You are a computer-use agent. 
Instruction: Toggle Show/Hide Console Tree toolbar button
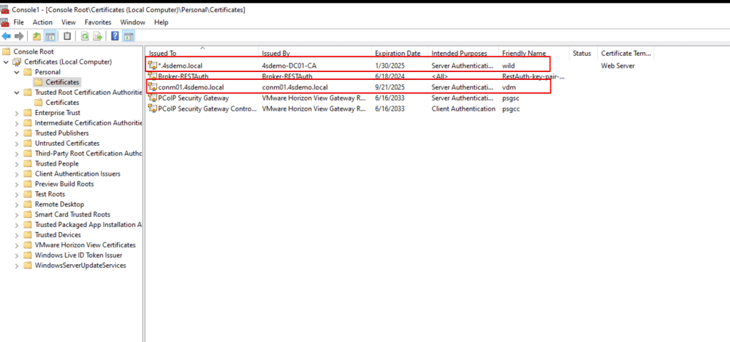[x=51, y=36]
